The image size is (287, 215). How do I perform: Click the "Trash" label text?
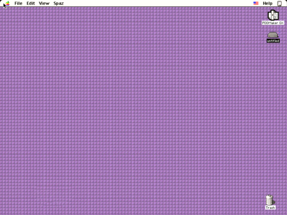(x=270, y=207)
